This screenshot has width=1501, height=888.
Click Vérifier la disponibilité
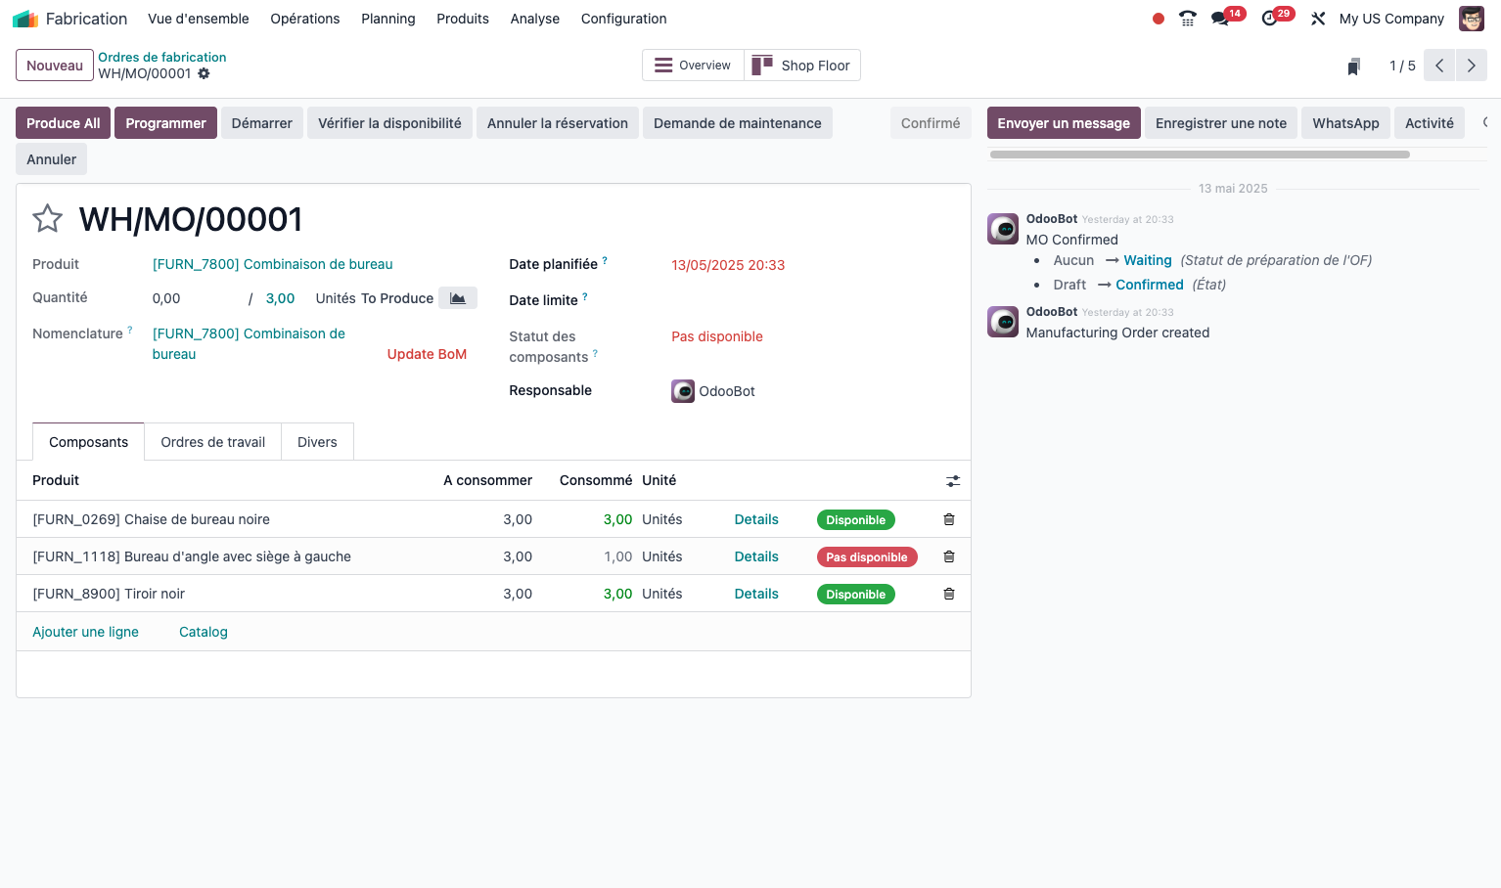click(x=389, y=123)
